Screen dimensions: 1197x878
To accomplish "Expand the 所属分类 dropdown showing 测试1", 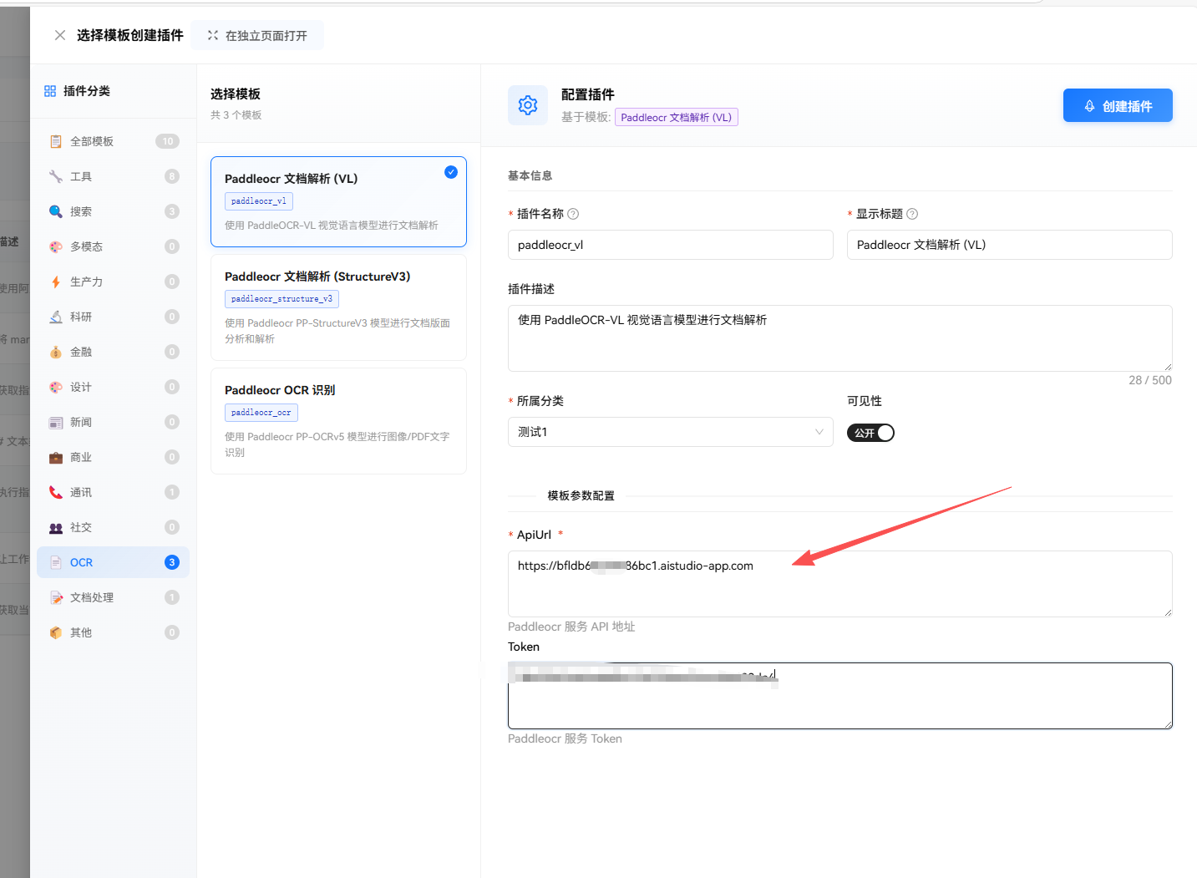I will pyautogui.click(x=670, y=432).
